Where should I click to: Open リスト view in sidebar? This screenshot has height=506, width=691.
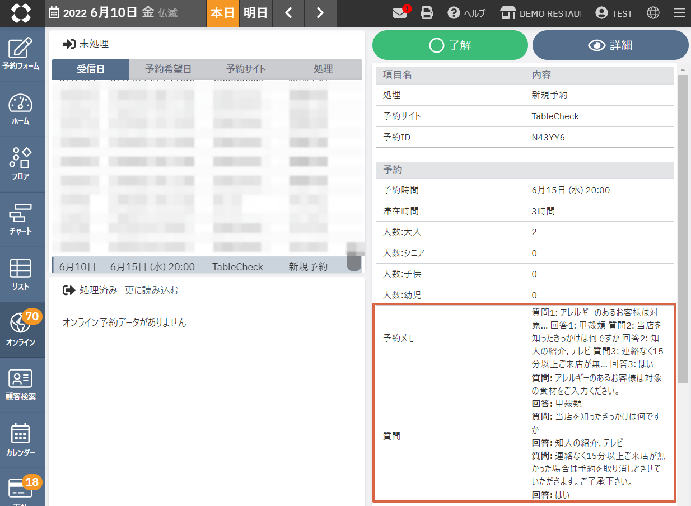pos(22,274)
